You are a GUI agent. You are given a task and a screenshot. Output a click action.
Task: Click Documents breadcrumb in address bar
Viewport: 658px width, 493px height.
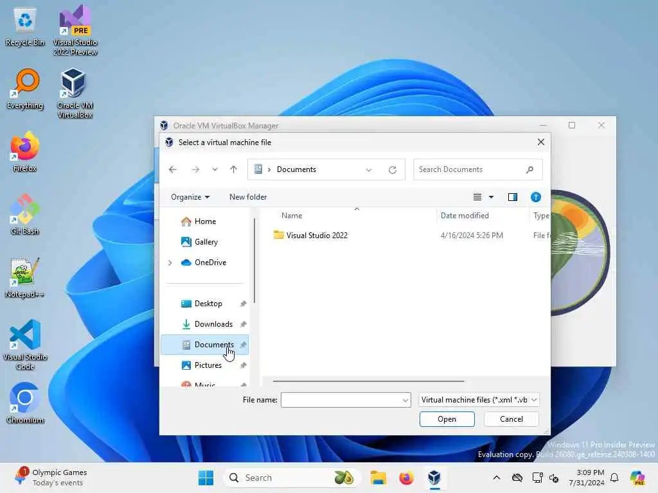coord(296,169)
